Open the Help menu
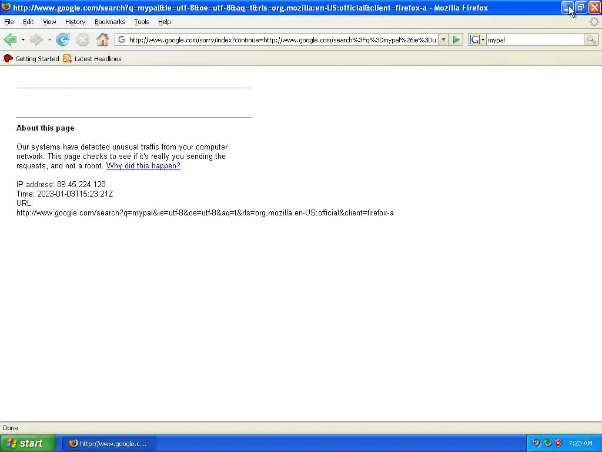Viewport: 602px width, 452px height. tap(165, 22)
